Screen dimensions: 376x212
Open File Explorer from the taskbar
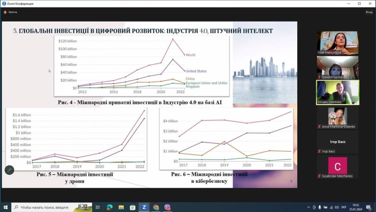121,206
